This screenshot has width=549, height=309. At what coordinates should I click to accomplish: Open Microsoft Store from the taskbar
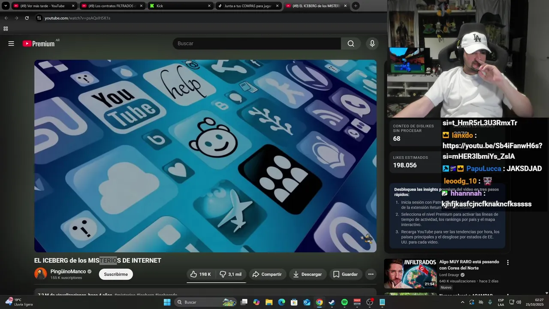(294, 302)
